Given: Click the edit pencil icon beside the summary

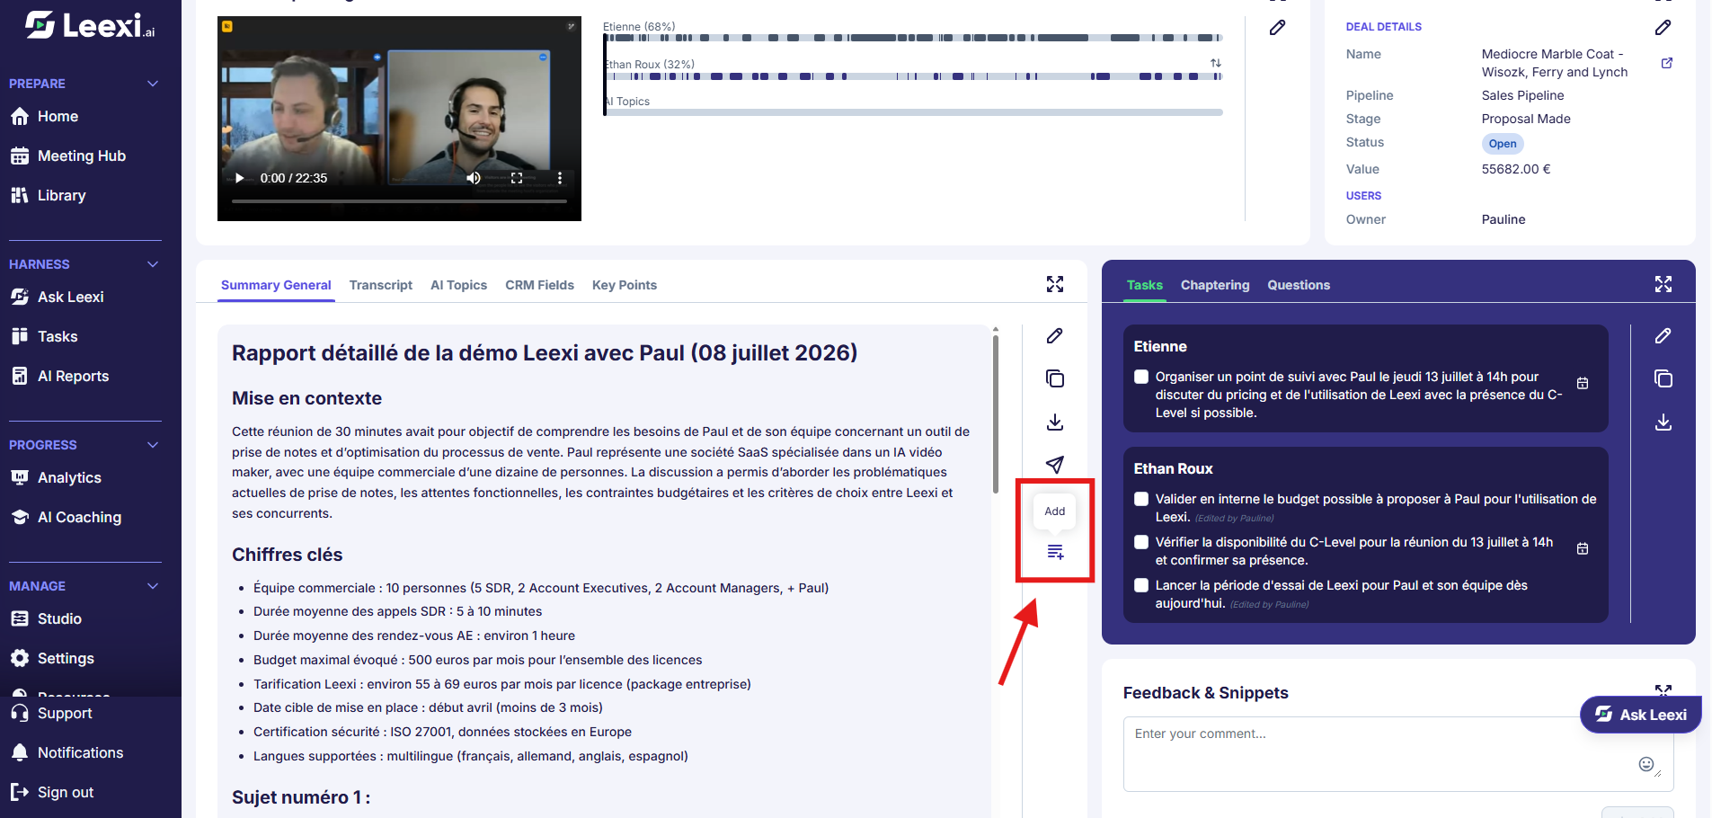Looking at the screenshot, I should point(1055,335).
